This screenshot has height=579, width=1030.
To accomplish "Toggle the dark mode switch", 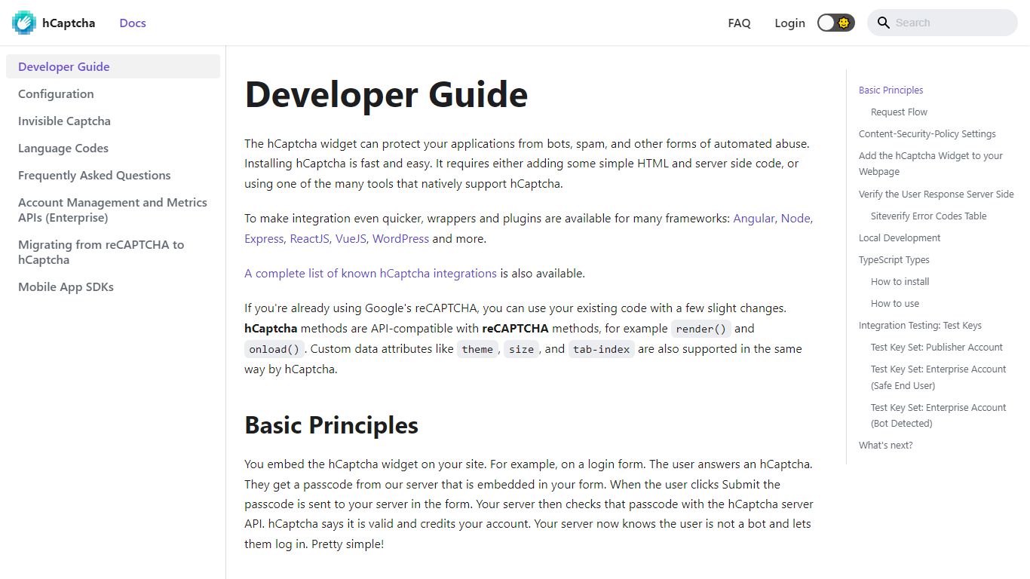I will [x=835, y=23].
